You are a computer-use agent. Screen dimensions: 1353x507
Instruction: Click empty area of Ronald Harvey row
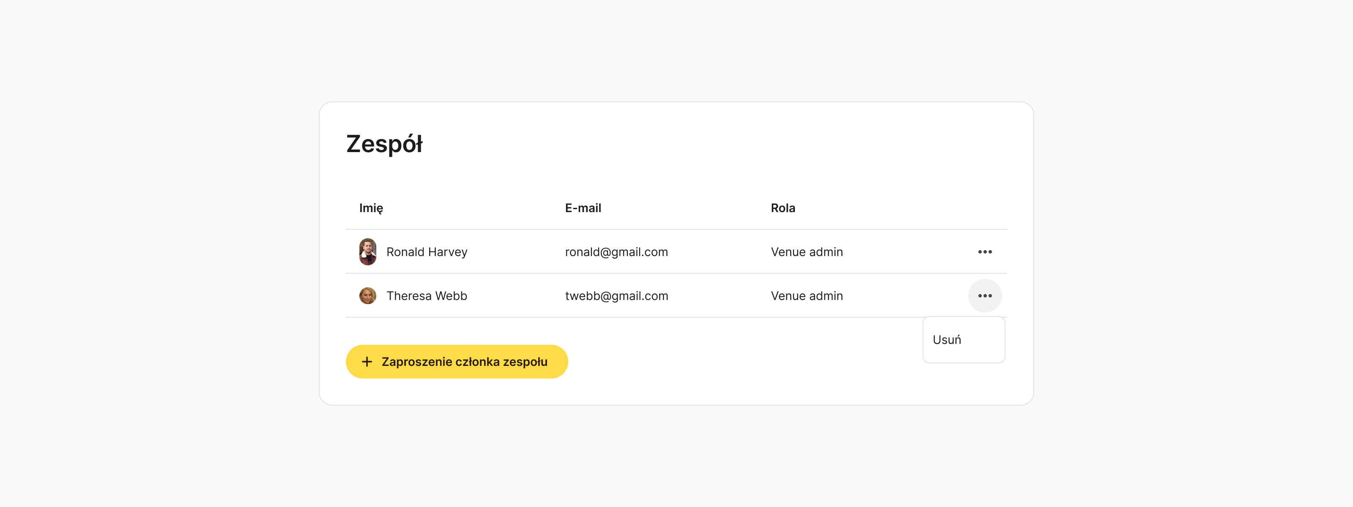point(909,252)
